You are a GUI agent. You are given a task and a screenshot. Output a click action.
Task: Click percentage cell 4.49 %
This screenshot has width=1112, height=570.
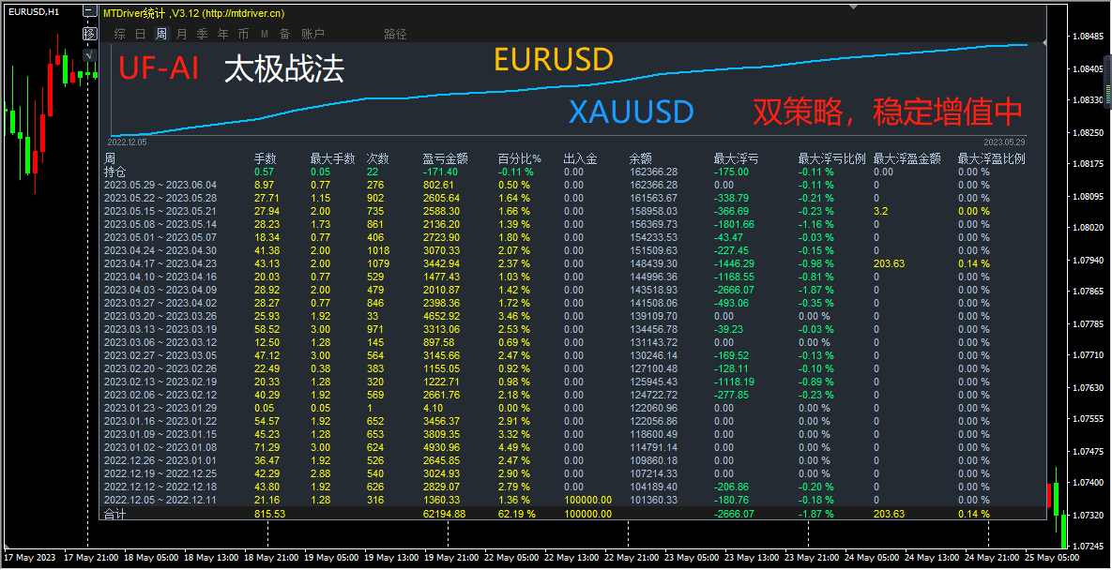512,447
